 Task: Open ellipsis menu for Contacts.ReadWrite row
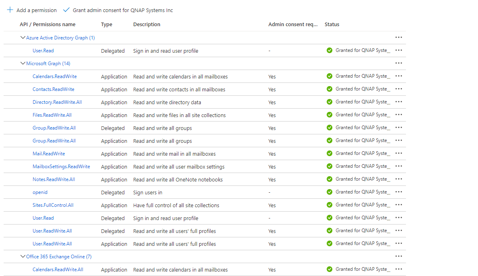(398, 89)
